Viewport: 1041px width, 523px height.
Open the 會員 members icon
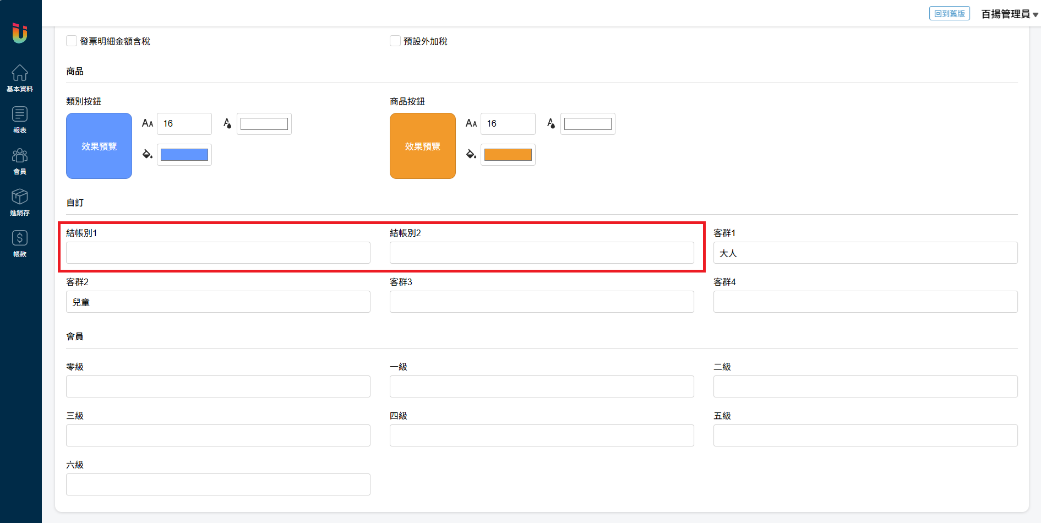tap(20, 161)
